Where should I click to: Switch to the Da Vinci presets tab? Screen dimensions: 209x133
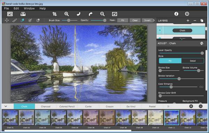[x=131, y=106]
